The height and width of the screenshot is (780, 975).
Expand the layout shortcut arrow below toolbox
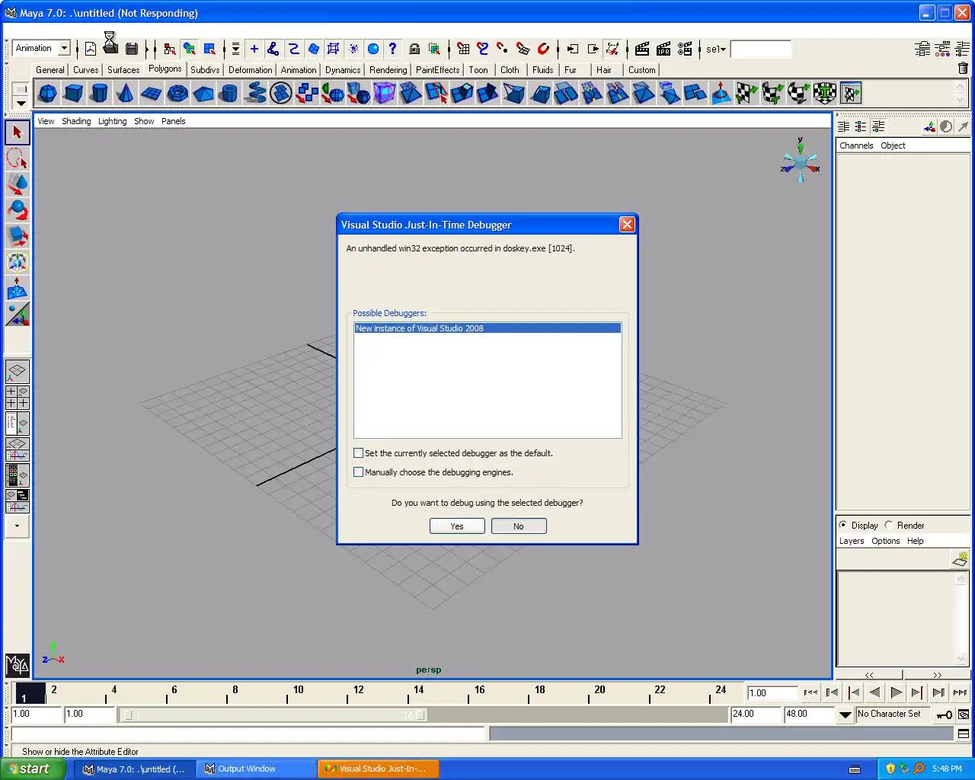(18, 526)
